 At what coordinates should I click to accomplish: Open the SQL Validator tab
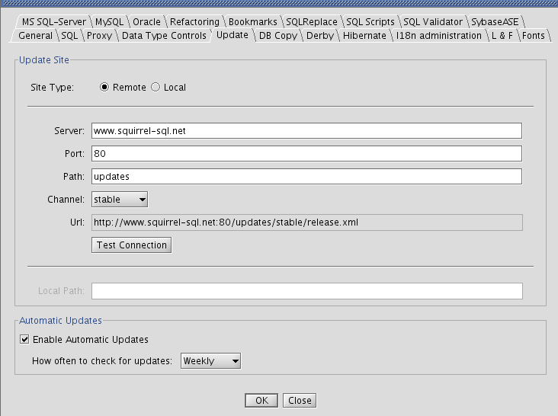click(432, 22)
